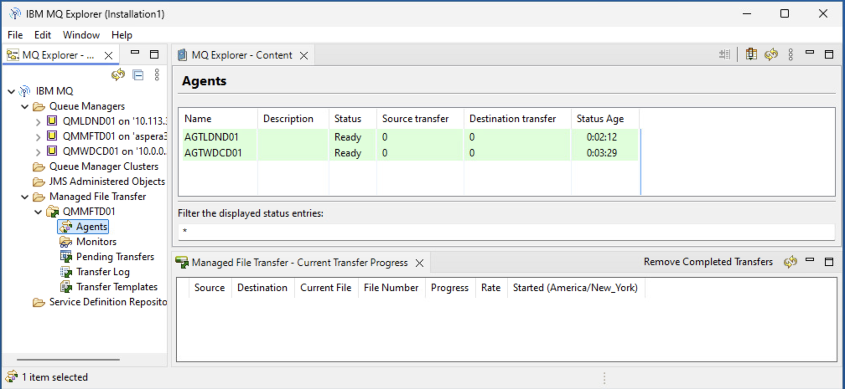Click Remove Completed Transfers
The height and width of the screenshot is (389, 845).
[708, 262]
